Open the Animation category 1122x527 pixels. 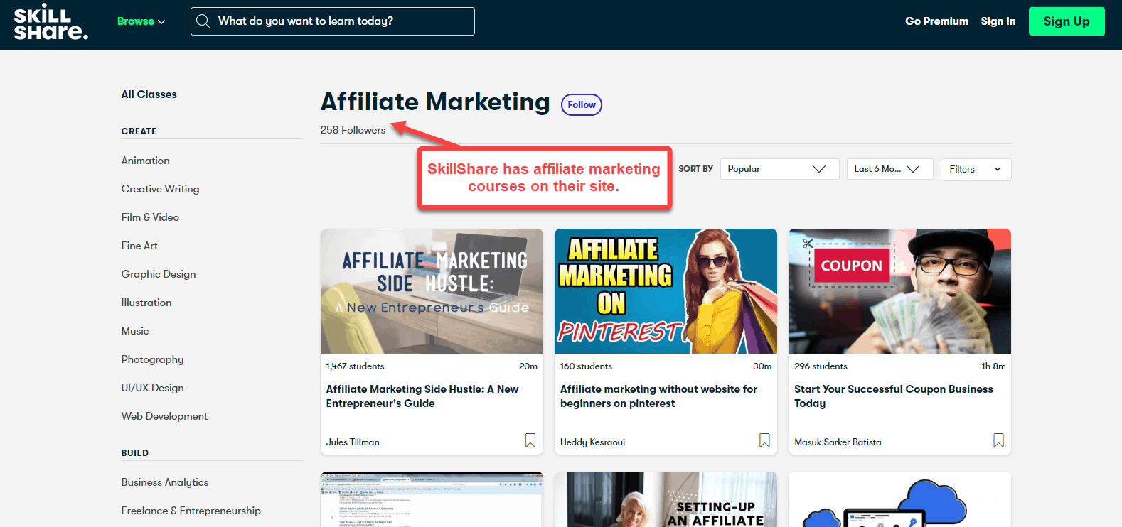[x=145, y=161]
